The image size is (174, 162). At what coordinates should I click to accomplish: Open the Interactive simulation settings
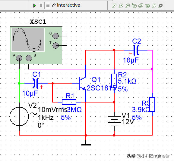[66, 5]
